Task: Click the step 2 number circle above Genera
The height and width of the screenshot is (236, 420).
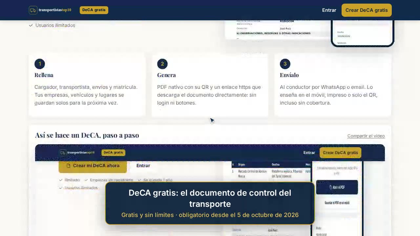Action: point(162,64)
